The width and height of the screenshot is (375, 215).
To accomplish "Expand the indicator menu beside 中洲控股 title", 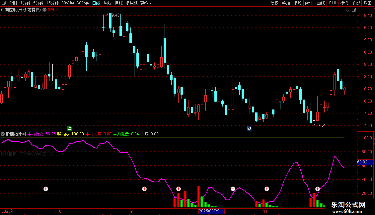I will [x=44, y=10].
